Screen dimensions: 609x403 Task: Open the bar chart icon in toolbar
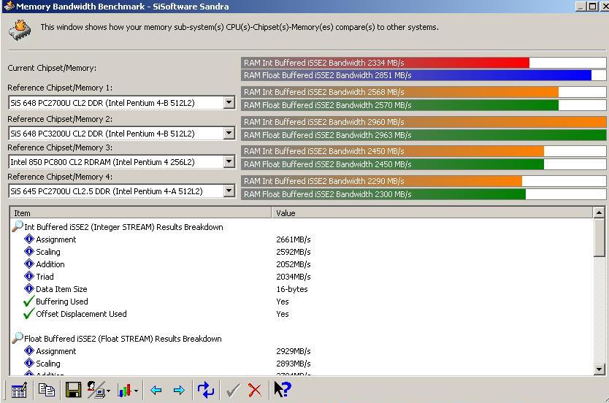(124, 391)
